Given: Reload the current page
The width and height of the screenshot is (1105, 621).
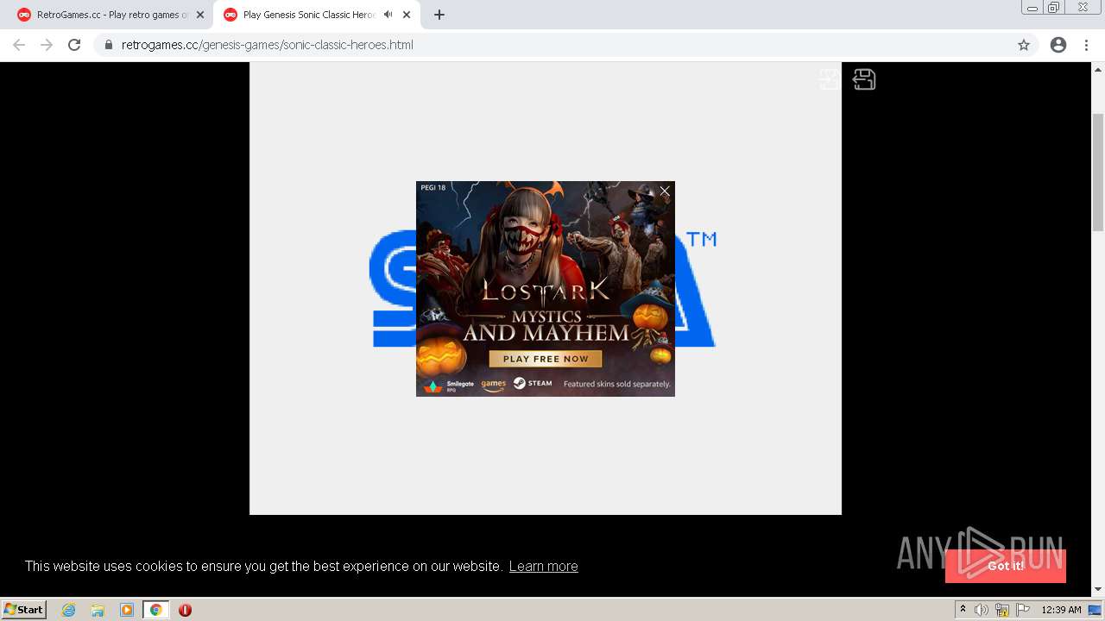Looking at the screenshot, I should pyautogui.click(x=74, y=45).
